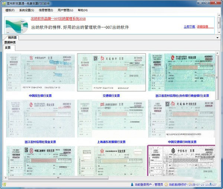This screenshot has width=223, height=189.
Task: Select the 上海浦东发展银行支票 thumbnail
Action: (x=111, y=119)
